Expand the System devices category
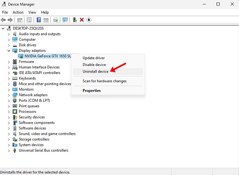Screen dimensions: 239x175 click(9, 145)
